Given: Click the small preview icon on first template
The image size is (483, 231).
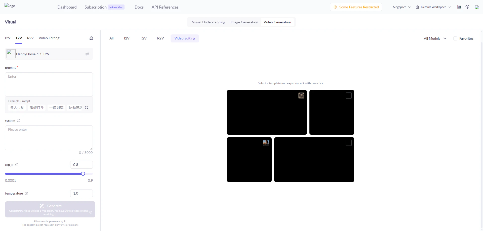Looking at the screenshot, I should pos(301,96).
